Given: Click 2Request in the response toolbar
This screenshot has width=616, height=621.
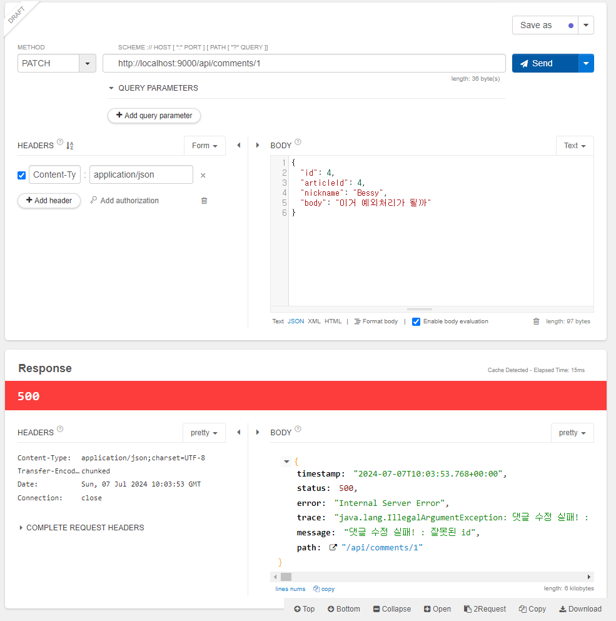Looking at the screenshot, I should (x=485, y=609).
